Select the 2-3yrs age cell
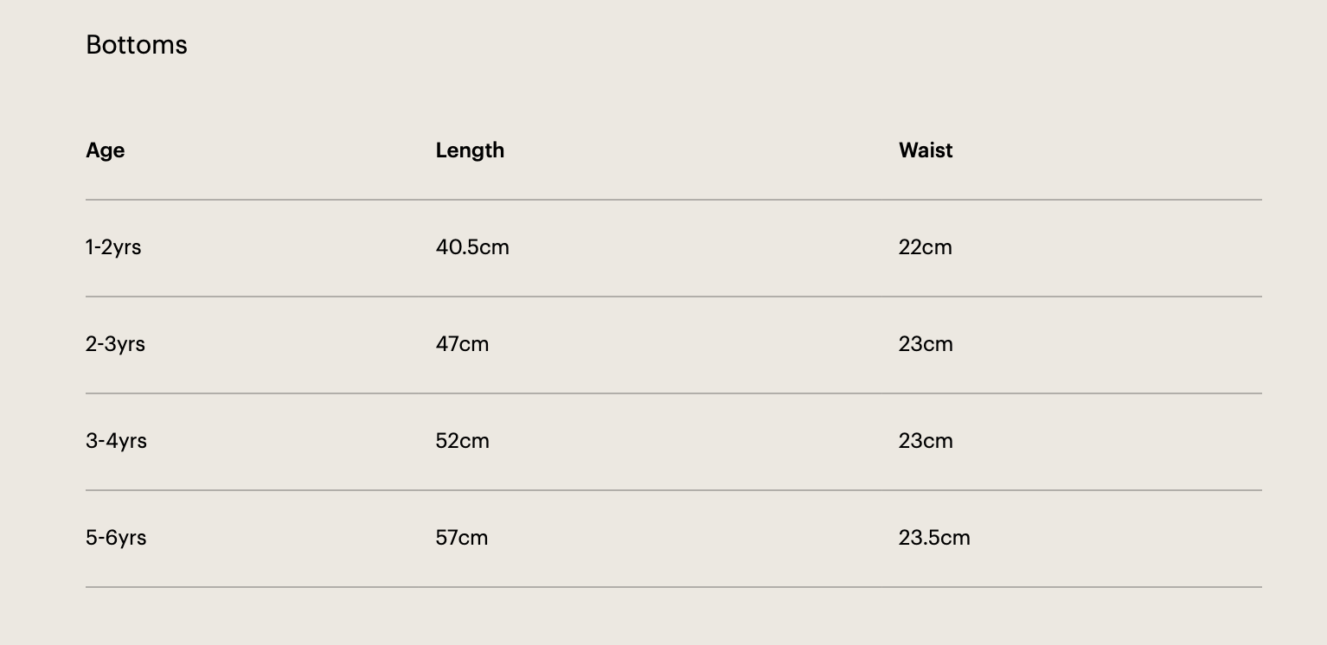This screenshot has height=645, width=1327. [115, 344]
